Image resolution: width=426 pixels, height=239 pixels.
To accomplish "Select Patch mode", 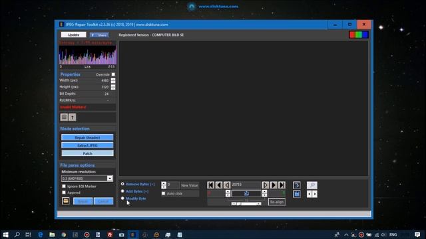I will click(87, 153).
